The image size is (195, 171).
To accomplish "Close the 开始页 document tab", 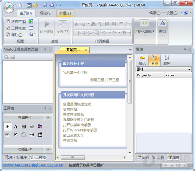I will (x=85, y=50).
